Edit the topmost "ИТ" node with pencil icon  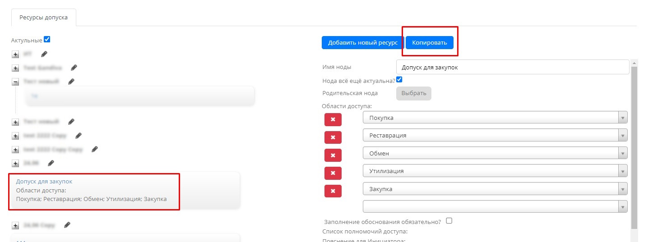pyautogui.click(x=44, y=54)
